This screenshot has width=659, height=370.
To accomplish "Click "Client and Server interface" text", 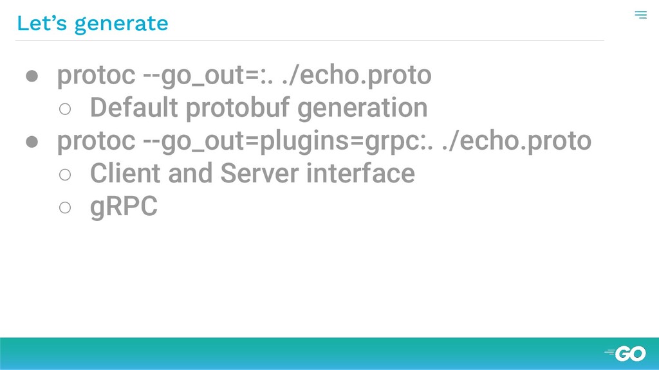I will tap(252, 173).
